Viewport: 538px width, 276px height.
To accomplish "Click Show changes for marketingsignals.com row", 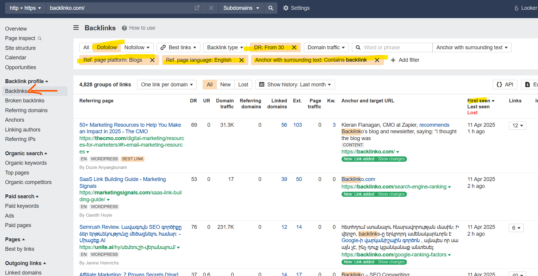I will (x=391, y=194).
